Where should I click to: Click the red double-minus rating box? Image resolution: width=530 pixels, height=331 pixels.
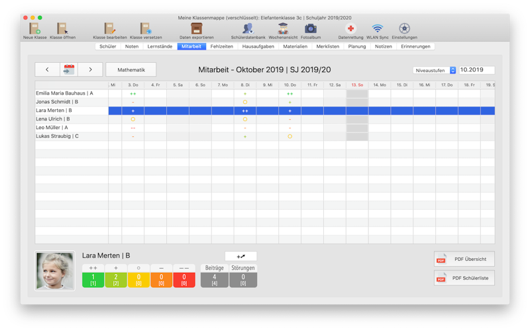(x=184, y=279)
